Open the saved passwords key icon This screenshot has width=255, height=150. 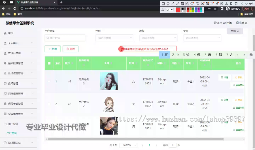coord(209,8)
